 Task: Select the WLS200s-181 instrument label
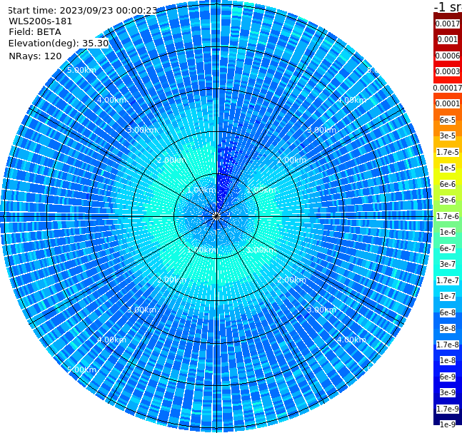pyautogui.click(x=41, y=21)
